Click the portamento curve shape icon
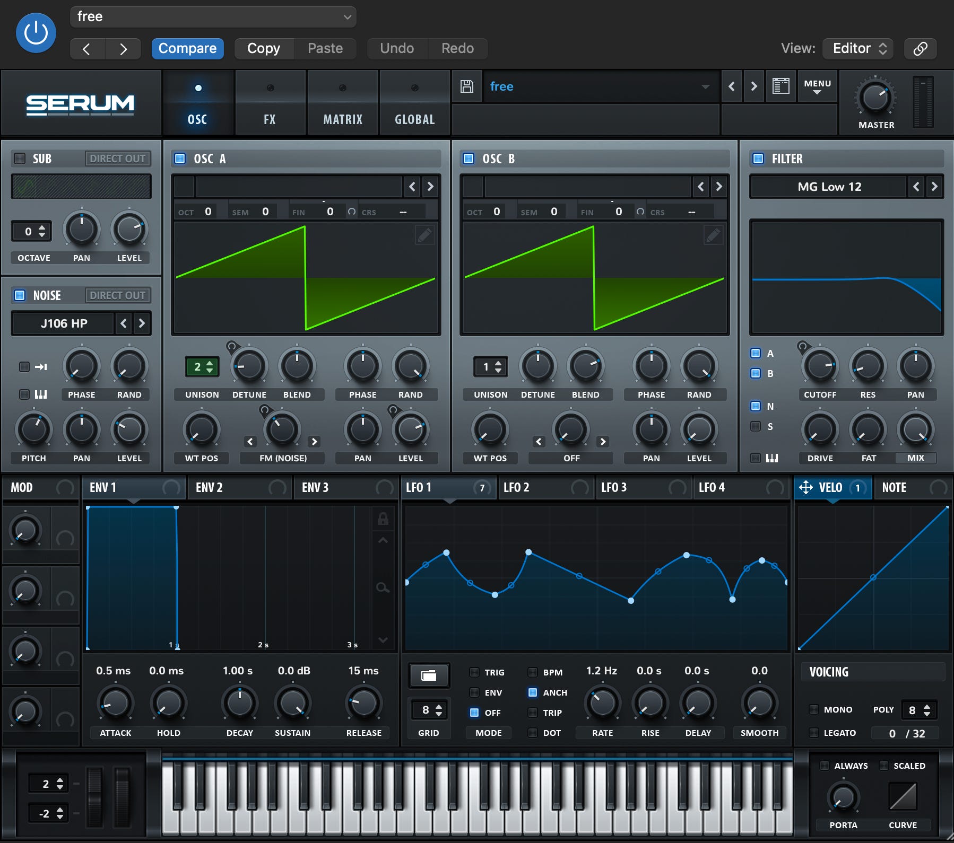Screen dimensions: 954x843 pyautogui.click(x=903, y=796)
